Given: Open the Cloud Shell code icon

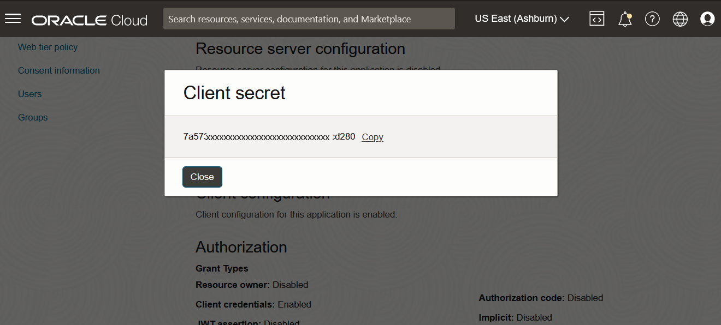Looking at the screenshot, I should (596, 19).
